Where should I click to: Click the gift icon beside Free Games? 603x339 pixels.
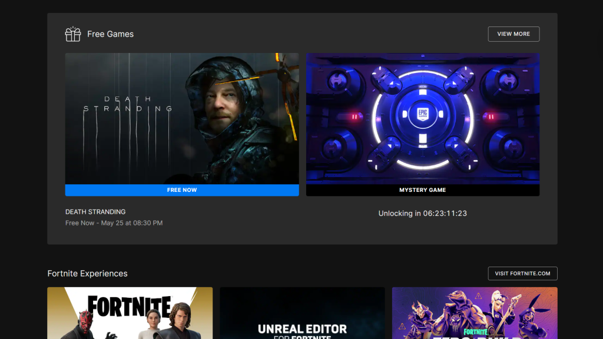[72, 34]
